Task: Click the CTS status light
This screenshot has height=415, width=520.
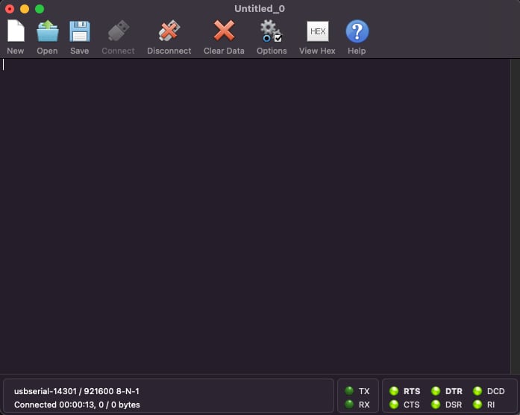Action: click(x=394, y=405)
